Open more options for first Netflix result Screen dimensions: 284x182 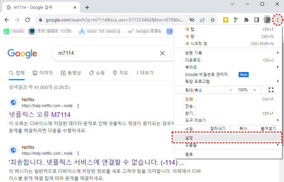coord(78,106)
